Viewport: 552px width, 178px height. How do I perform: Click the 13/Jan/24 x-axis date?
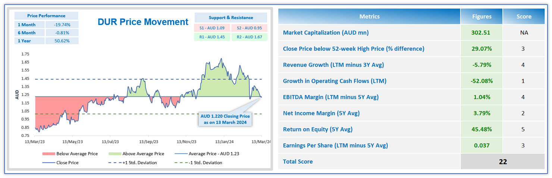[225, 142]
